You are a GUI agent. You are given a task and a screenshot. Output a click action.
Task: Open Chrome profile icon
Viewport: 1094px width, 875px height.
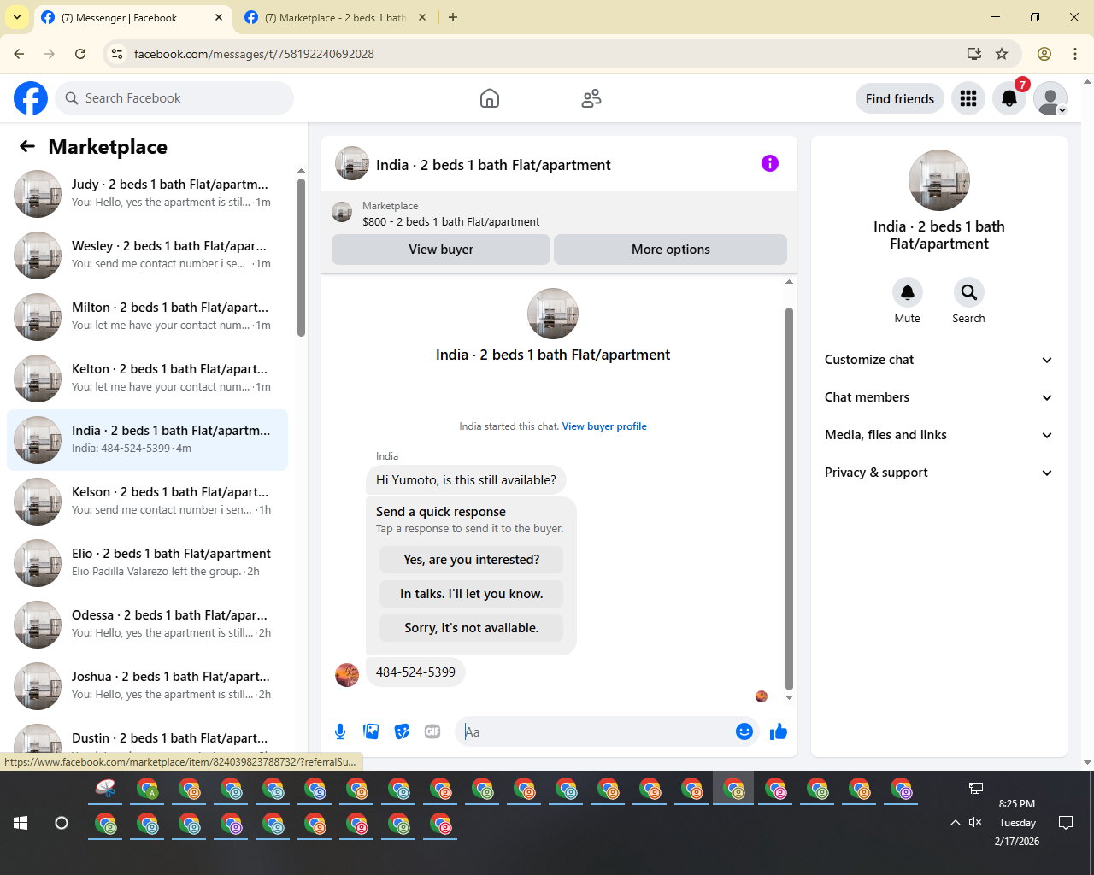tap(1044, 54)
